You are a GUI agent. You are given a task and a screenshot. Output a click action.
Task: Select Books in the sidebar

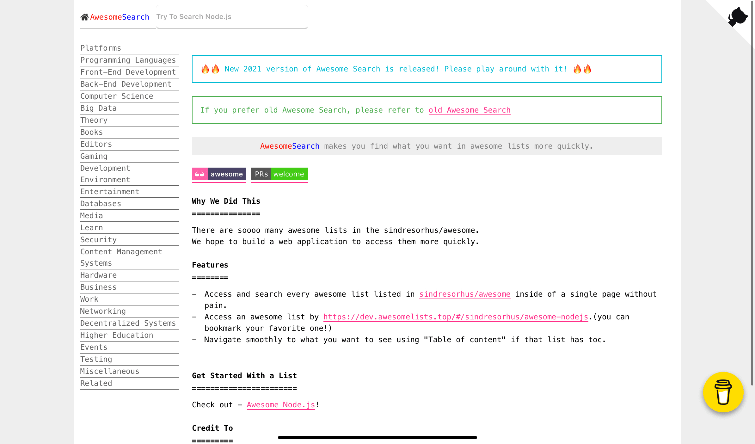click(x=130, y=132)
